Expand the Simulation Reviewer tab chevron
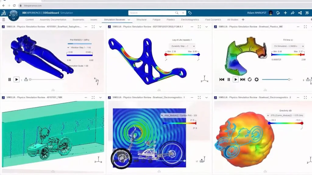Screen dimensions: 312x175 tap(129, 19)
